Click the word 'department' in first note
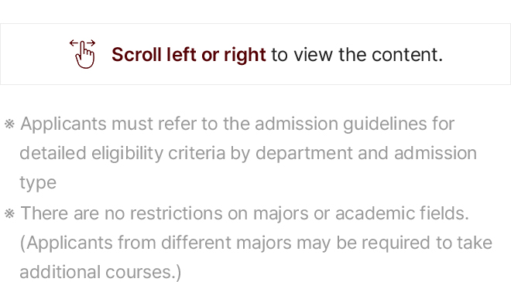This screenshot has height=282, width=511. pos(304,154)
